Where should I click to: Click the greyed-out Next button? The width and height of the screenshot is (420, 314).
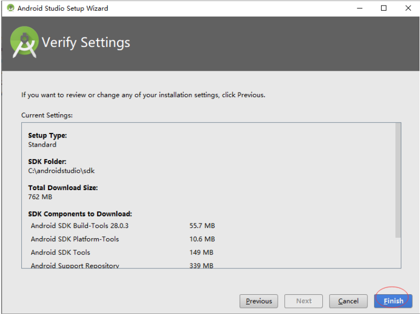pos(304,301)
